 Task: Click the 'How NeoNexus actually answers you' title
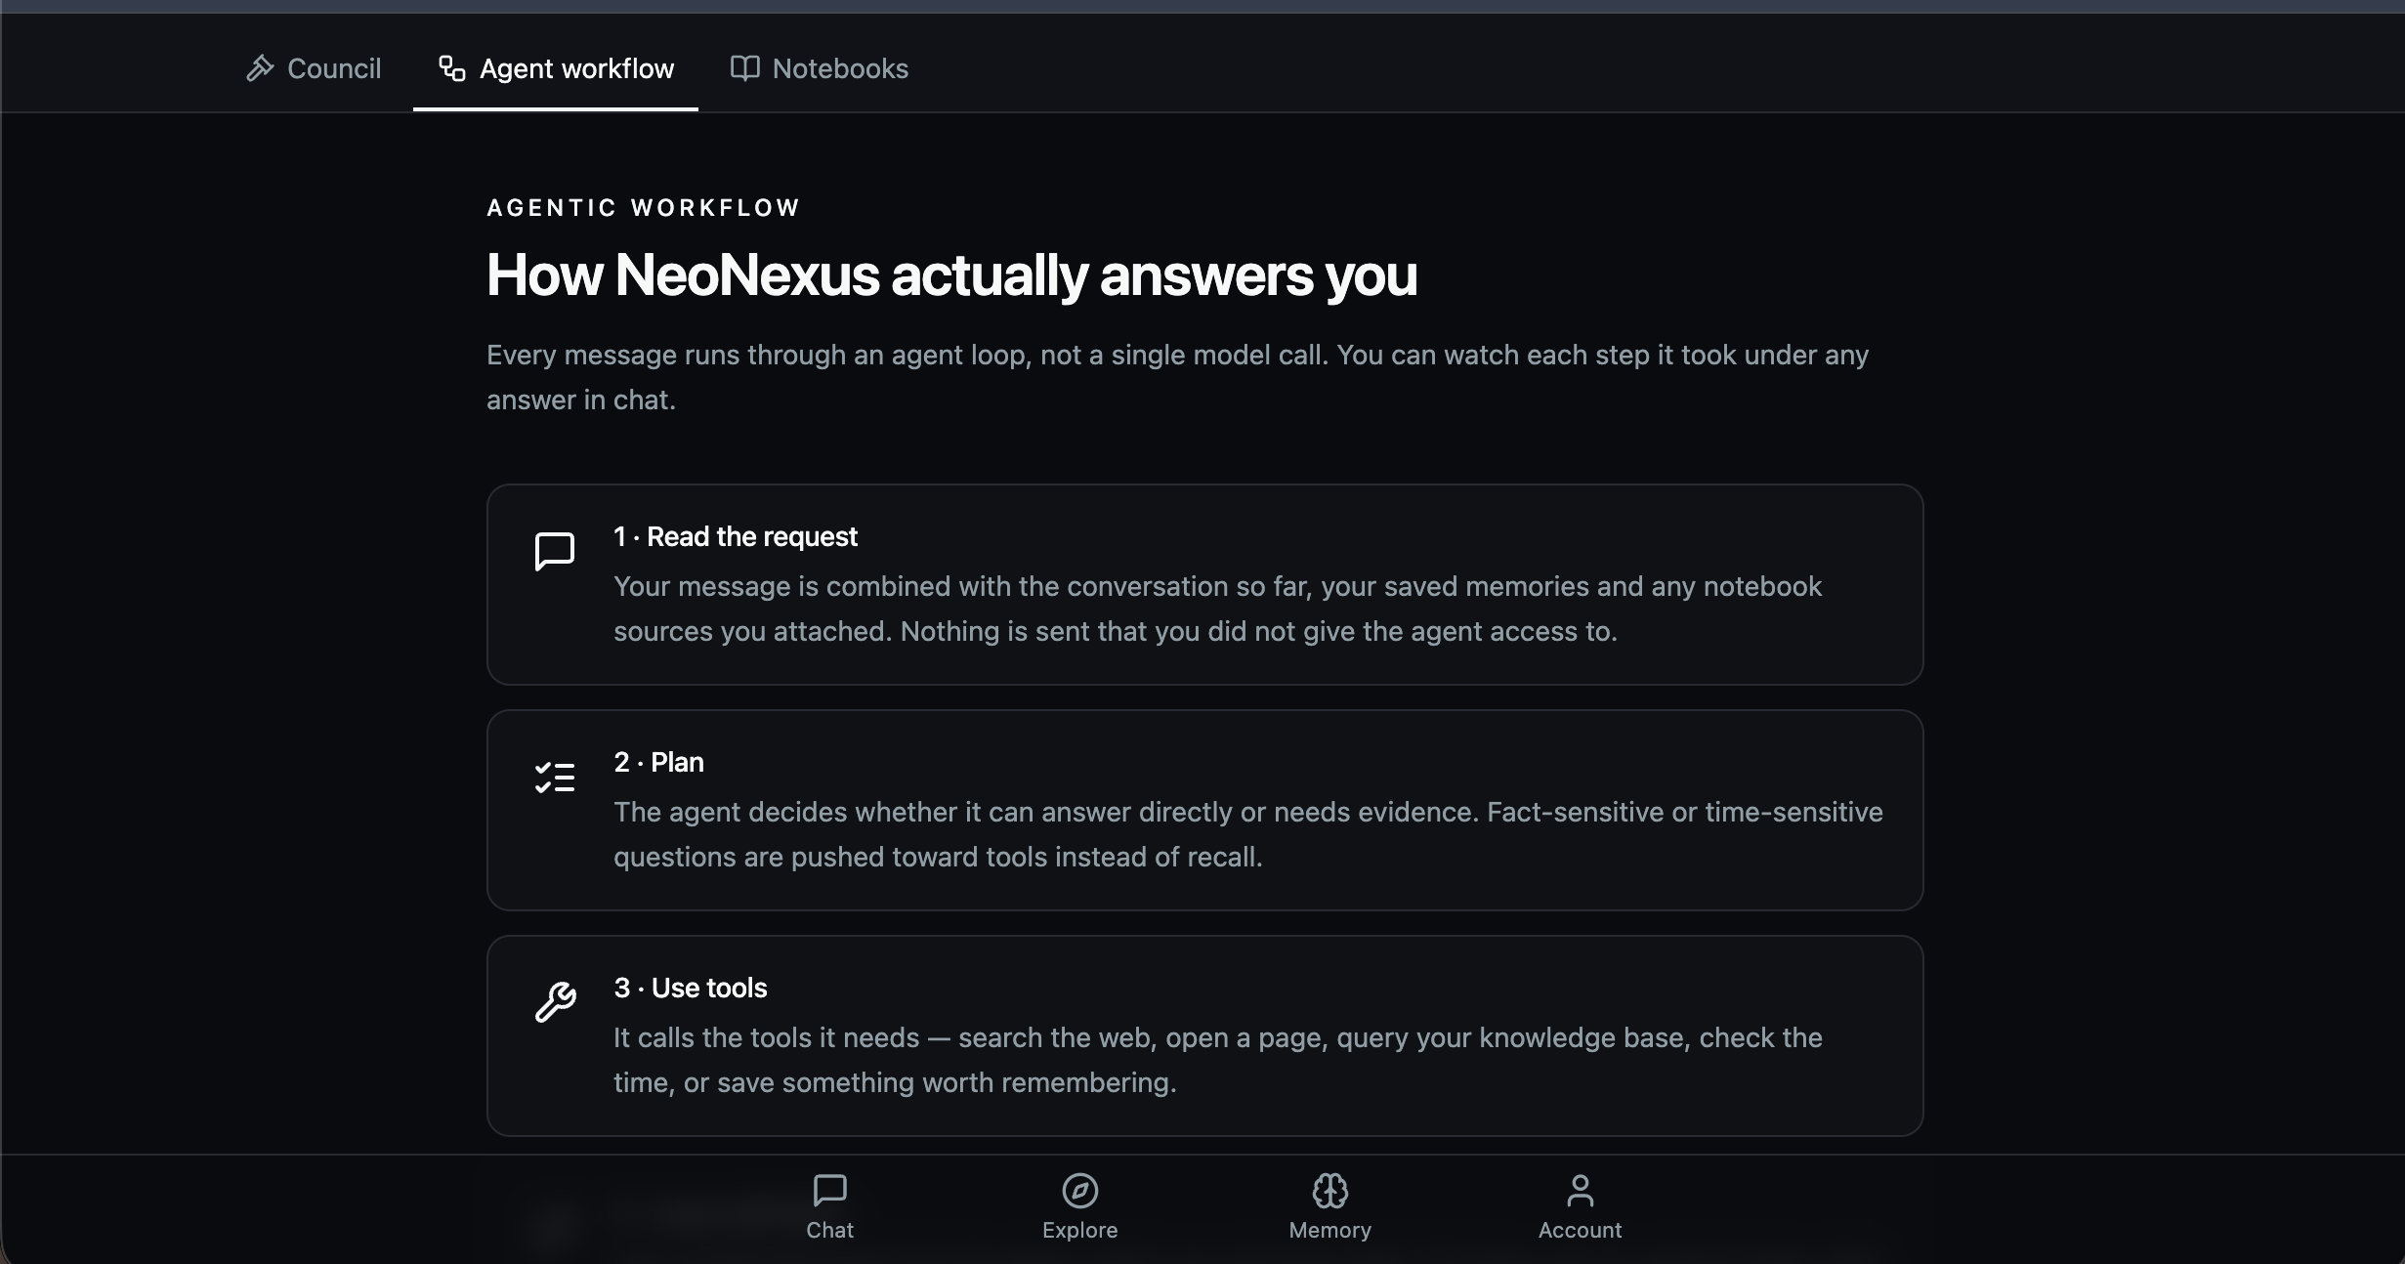[x=951, y=275]
